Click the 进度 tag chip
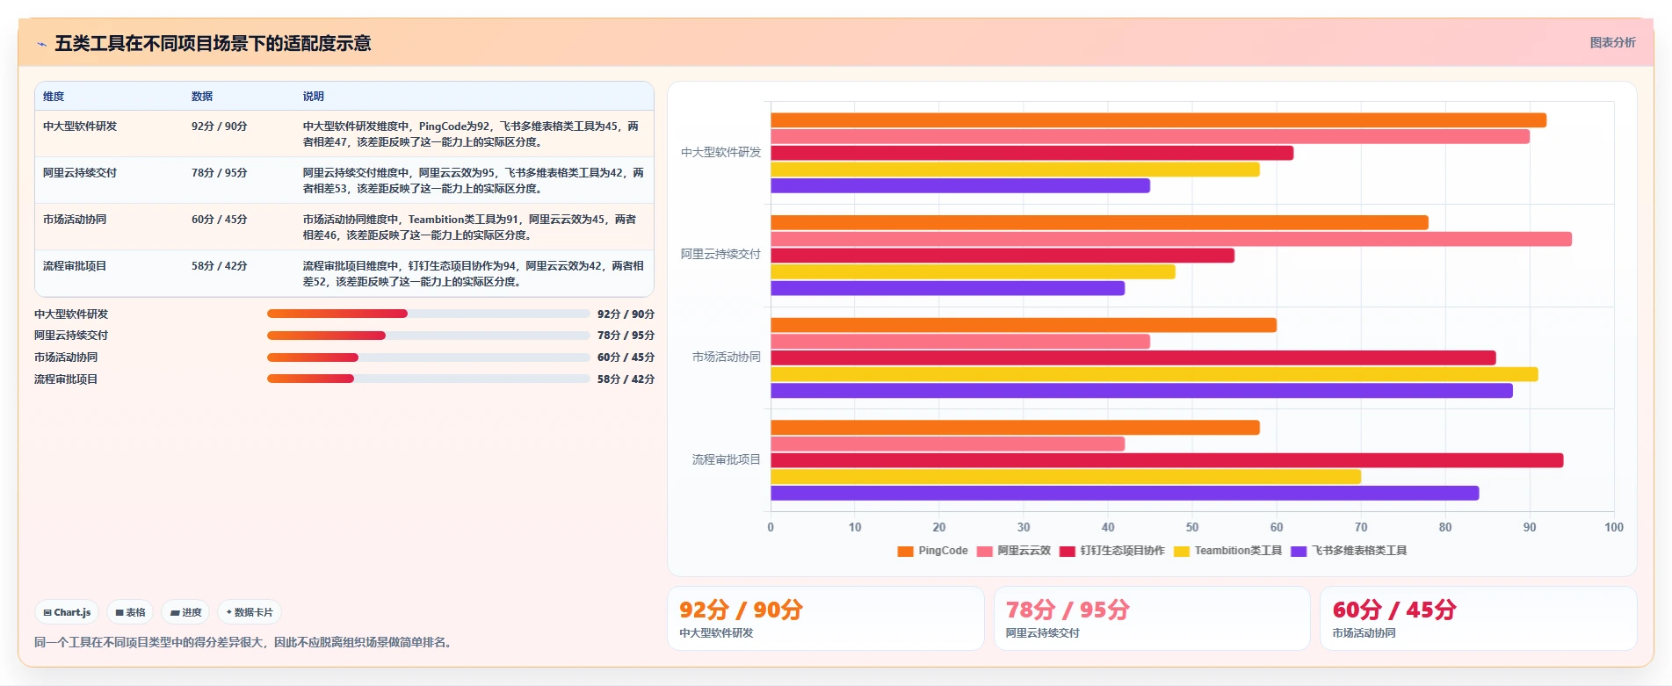 (185, 612)
